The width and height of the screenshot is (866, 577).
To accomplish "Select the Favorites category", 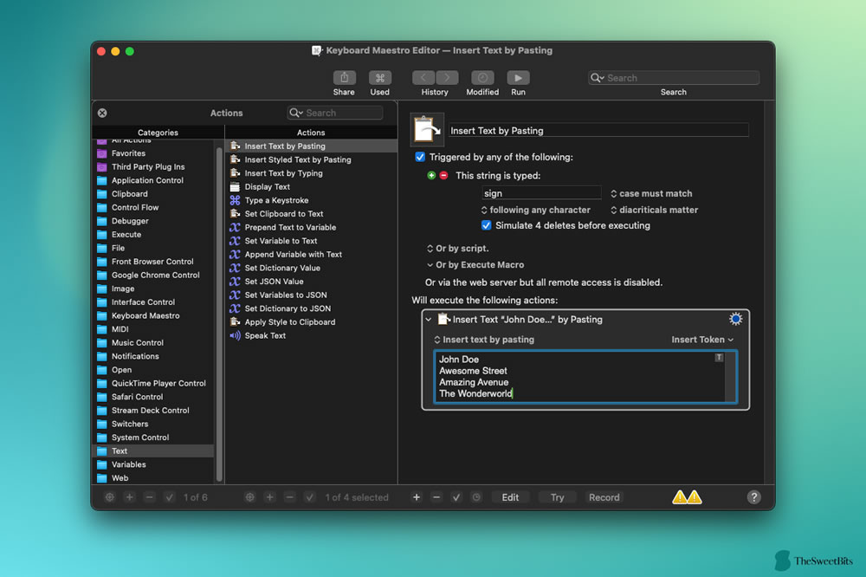I will point(152,153).
